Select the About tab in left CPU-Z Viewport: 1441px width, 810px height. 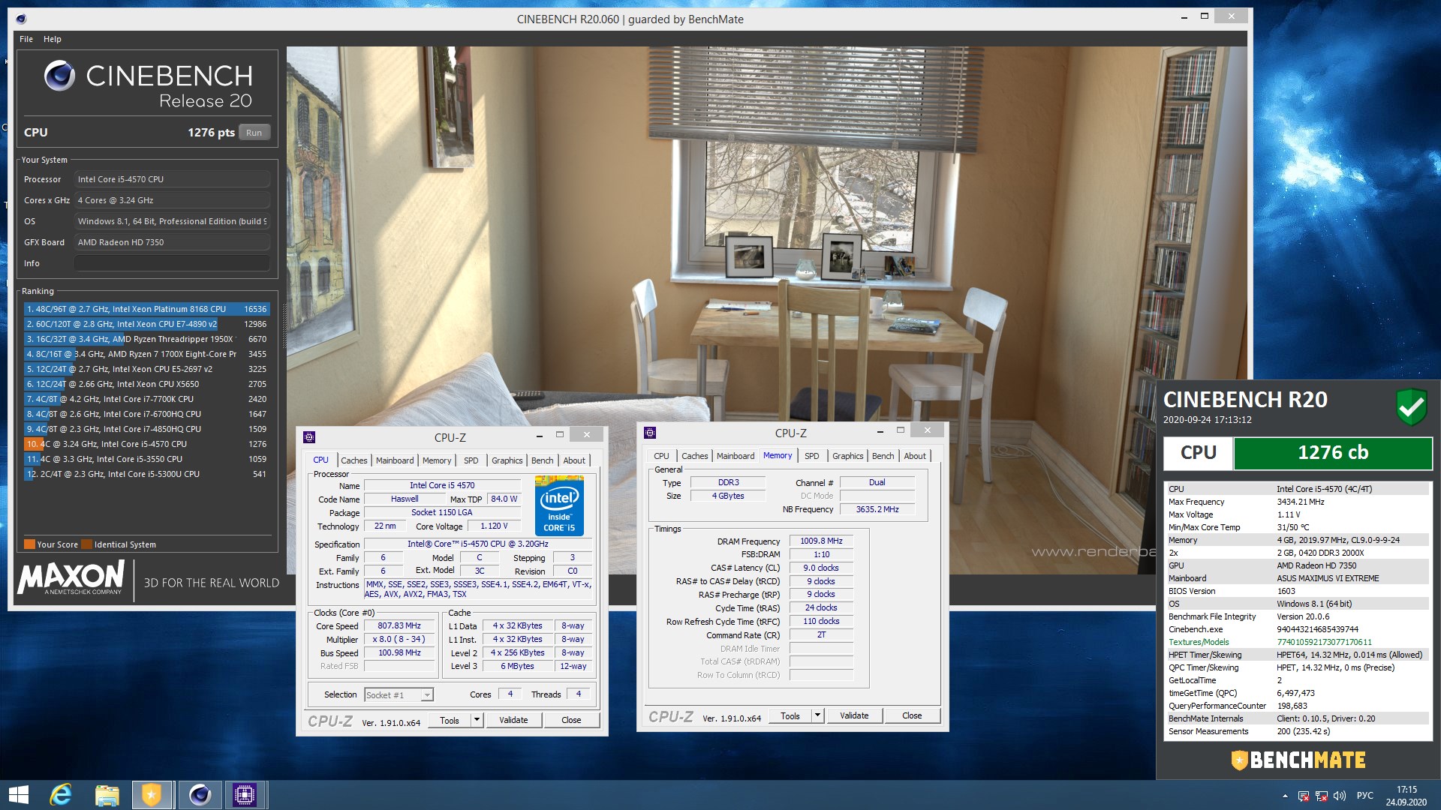[x=574, y=460]
